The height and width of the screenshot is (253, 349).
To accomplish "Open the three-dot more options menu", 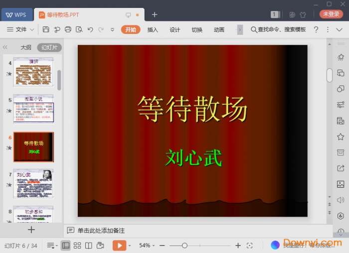I will coord(328,29).
